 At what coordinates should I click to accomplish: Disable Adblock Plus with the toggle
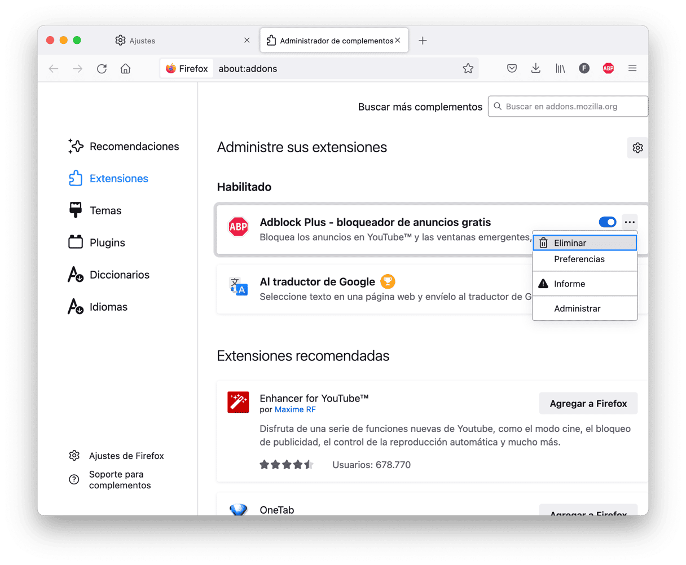click(x=608, y=222)
